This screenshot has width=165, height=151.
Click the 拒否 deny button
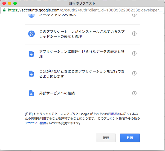point(106,138)
